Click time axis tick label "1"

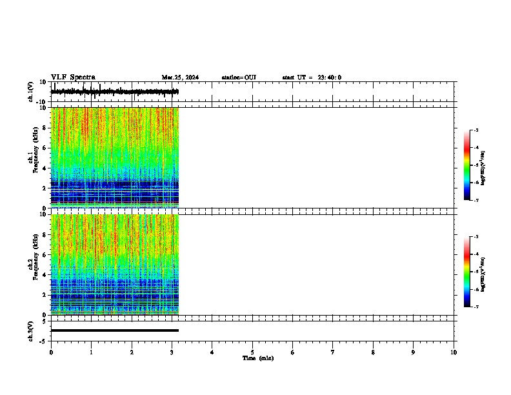pos(91,352)
